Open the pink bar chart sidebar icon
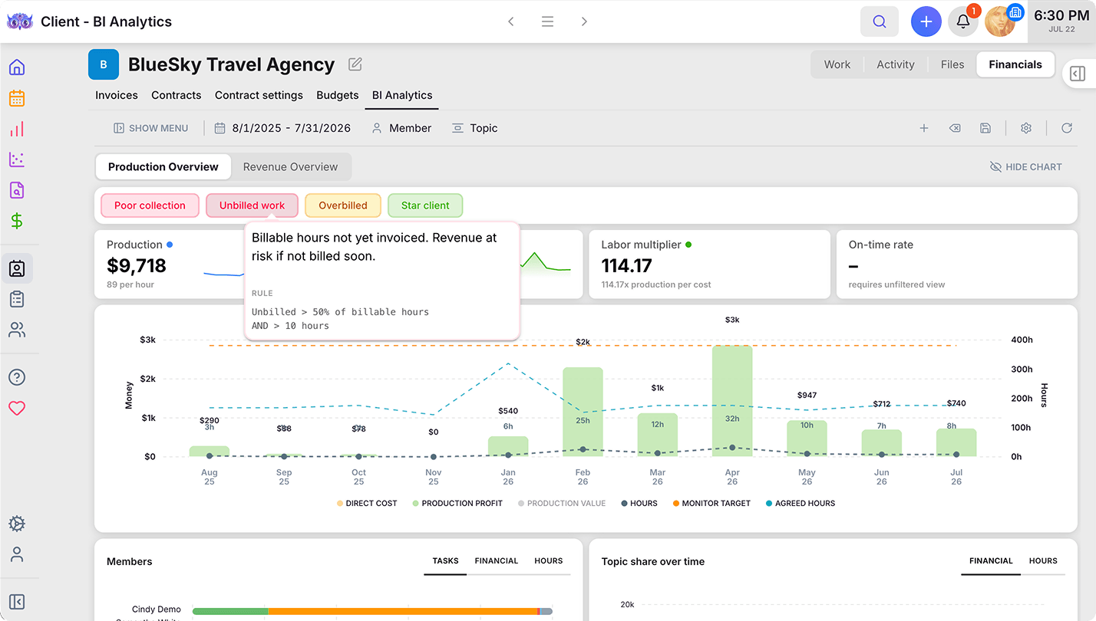Viewport: 1096px width, 621px height. (x=17, y=129)
